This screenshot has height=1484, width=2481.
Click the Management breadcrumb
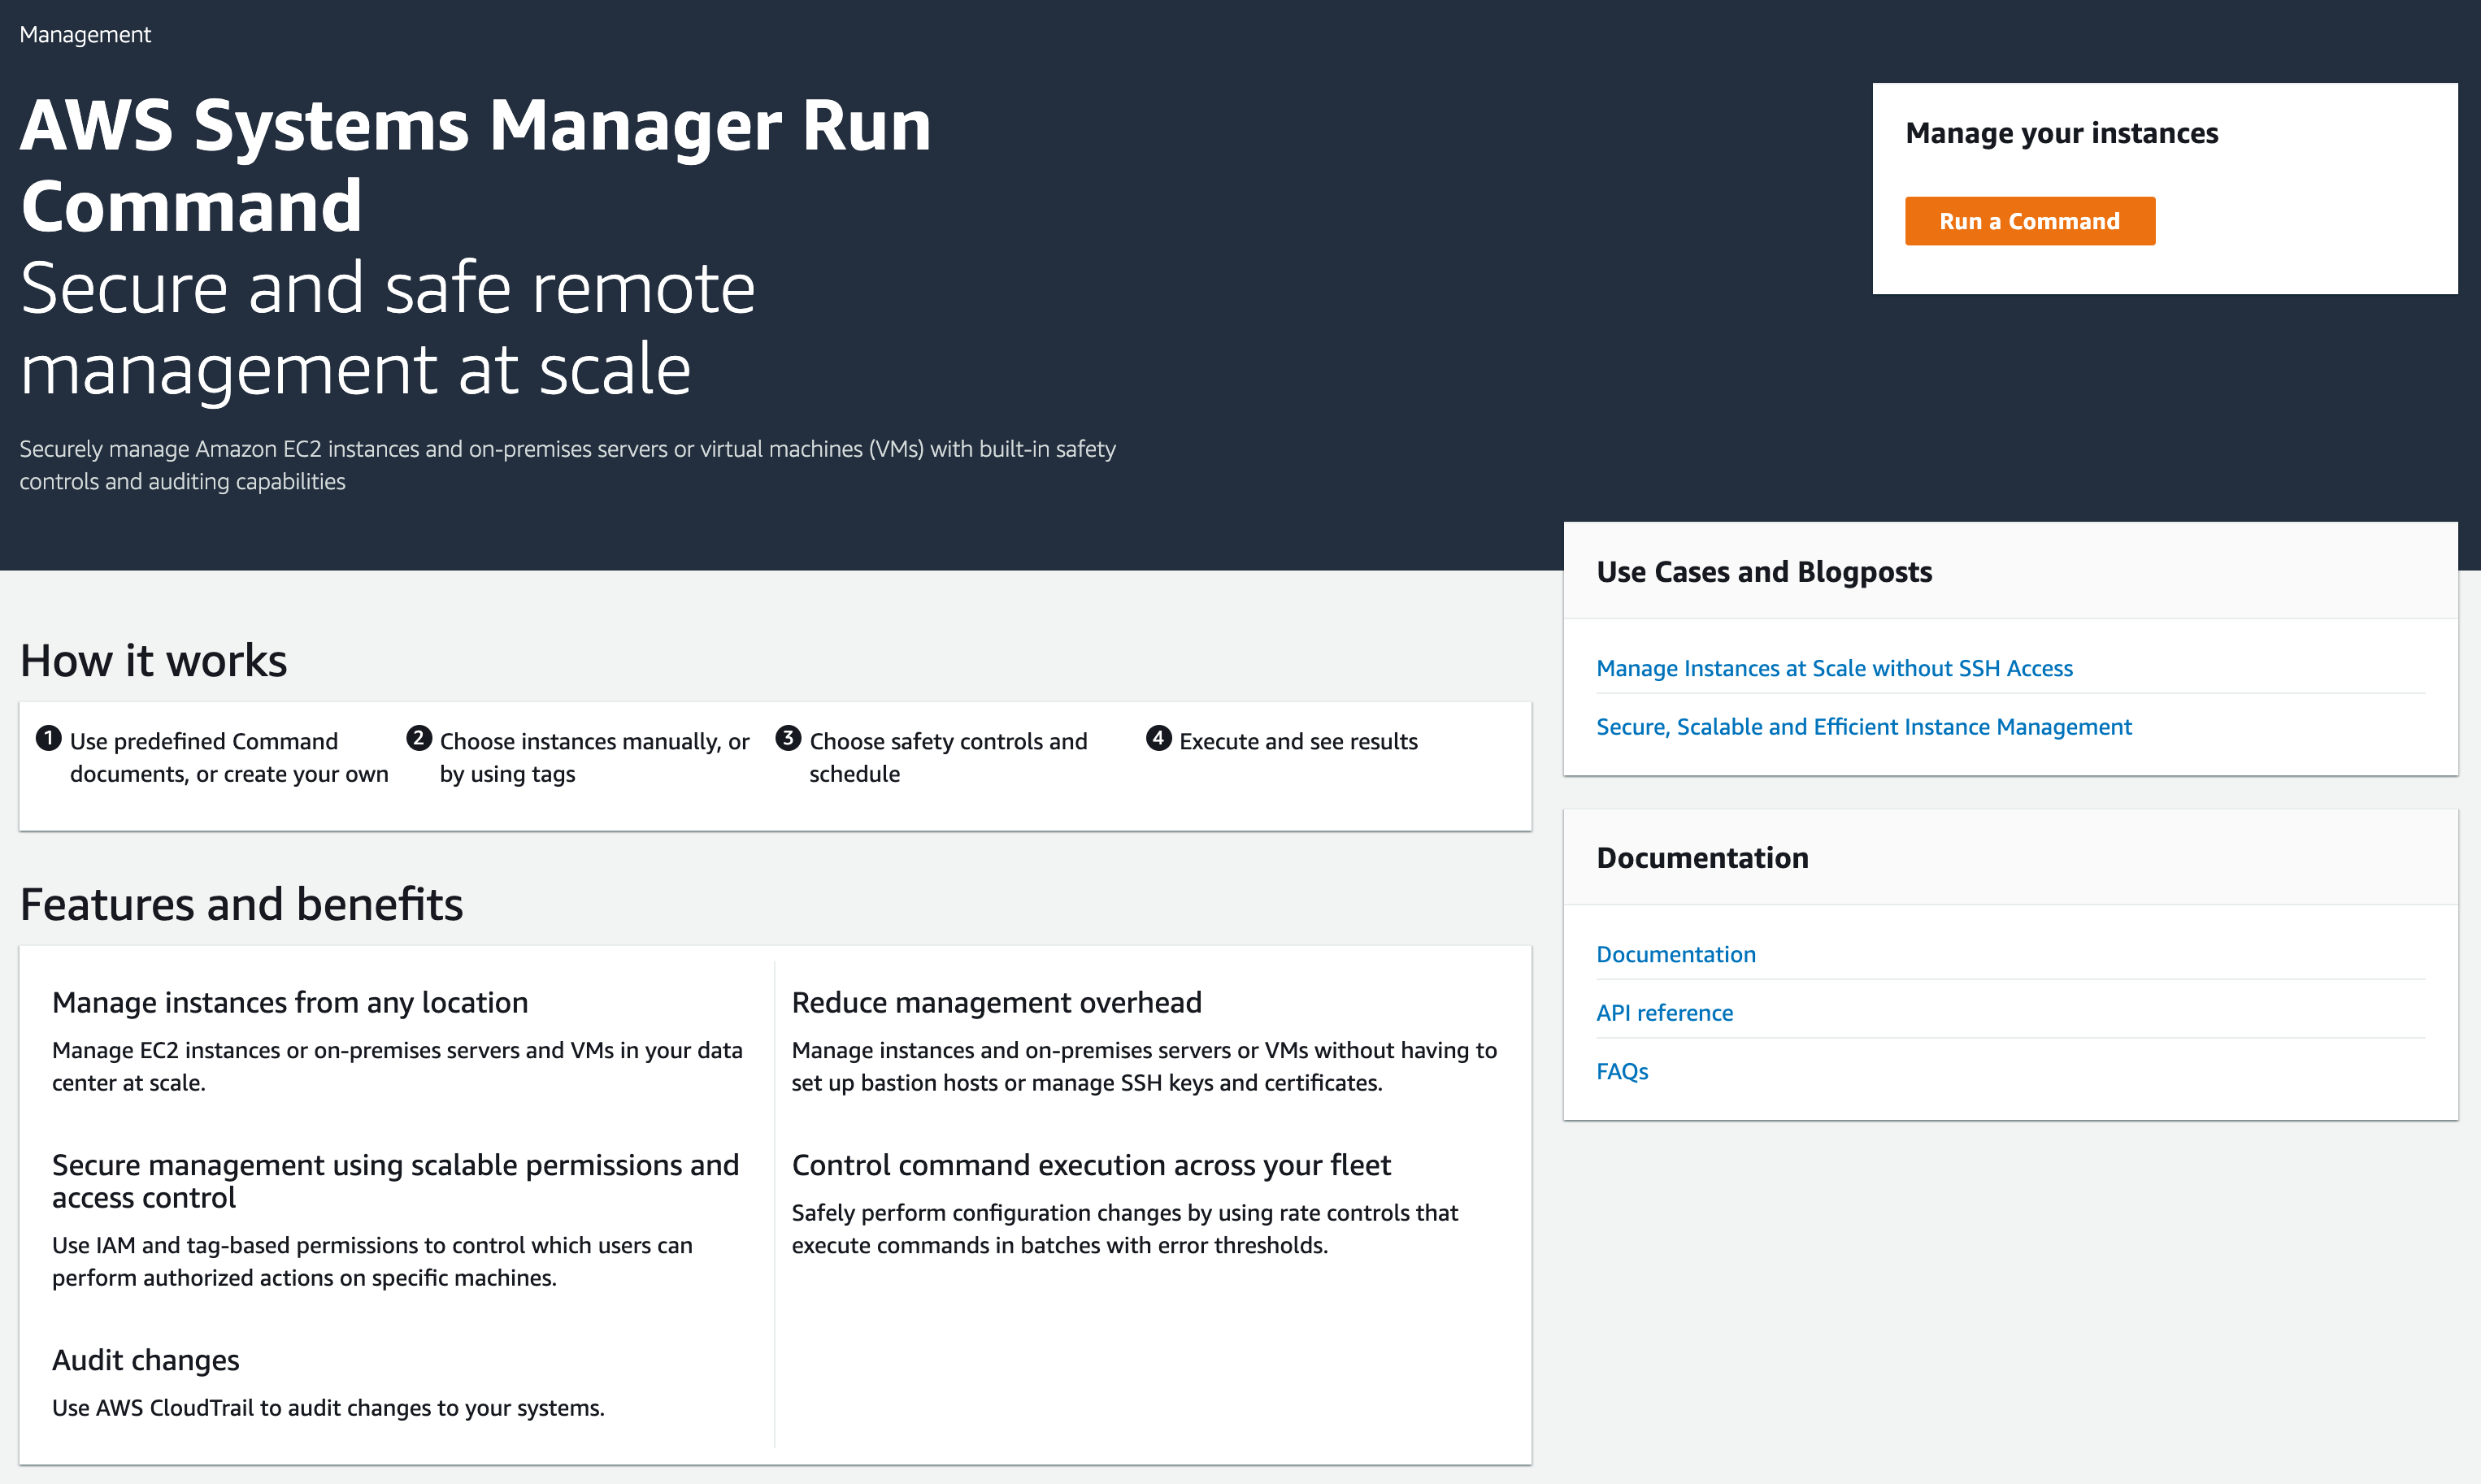(x=85, y=34)
